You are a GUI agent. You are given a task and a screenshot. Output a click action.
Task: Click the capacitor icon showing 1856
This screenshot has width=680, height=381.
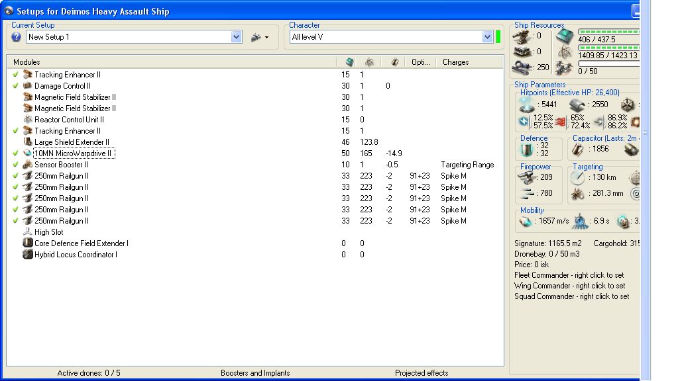pyautogui.click(x=577, y=149)
